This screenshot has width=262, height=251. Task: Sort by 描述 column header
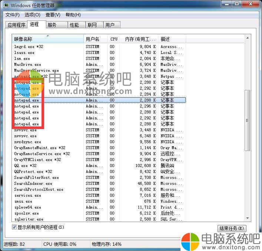point(172,39)
